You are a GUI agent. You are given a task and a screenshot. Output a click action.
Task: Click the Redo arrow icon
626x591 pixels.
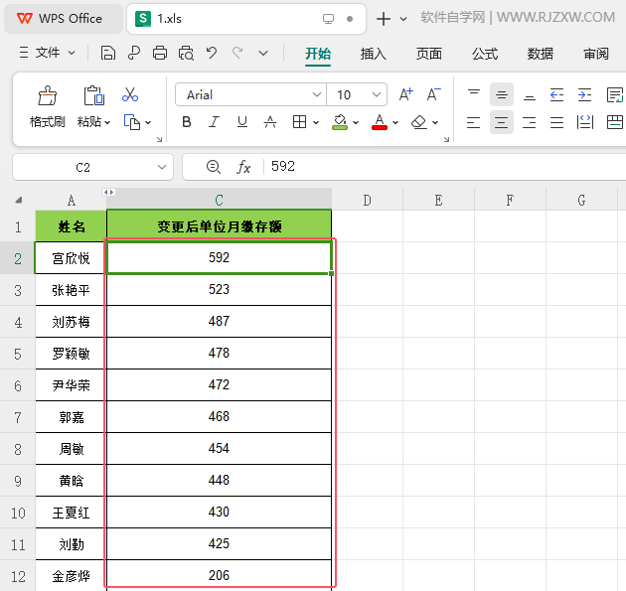237,53
